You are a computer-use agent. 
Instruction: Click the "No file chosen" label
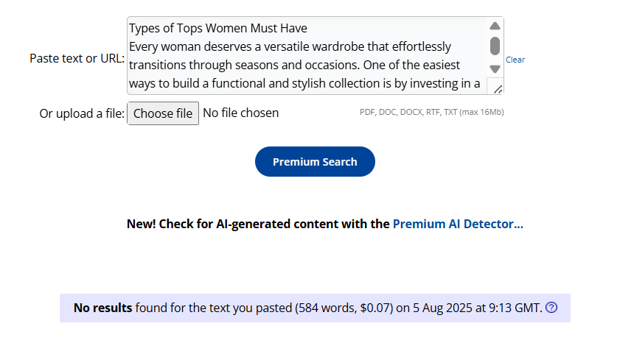coord(240,113)
